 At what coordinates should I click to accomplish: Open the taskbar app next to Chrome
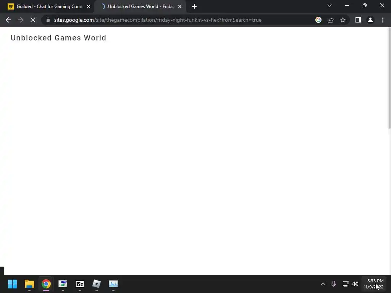tap(63, 284)
